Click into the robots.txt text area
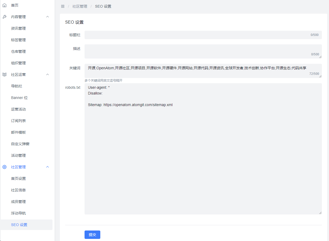 203,149
